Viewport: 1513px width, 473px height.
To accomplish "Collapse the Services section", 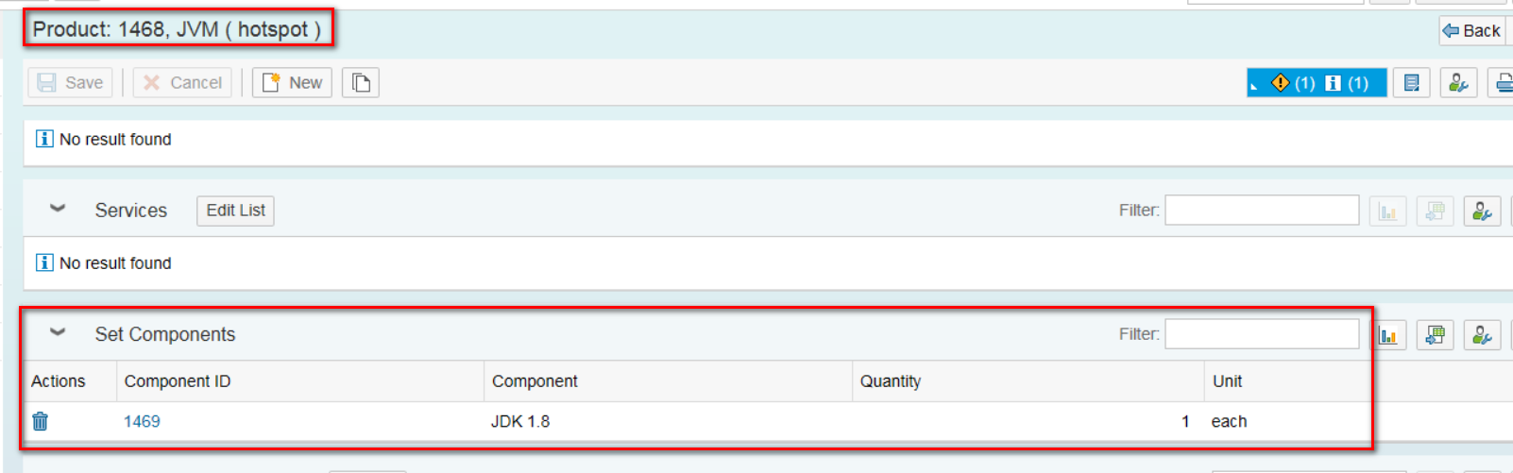I will point(58,210).
